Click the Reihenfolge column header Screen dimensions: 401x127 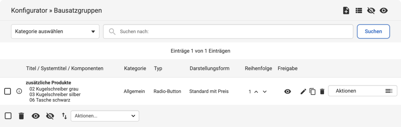259,68
